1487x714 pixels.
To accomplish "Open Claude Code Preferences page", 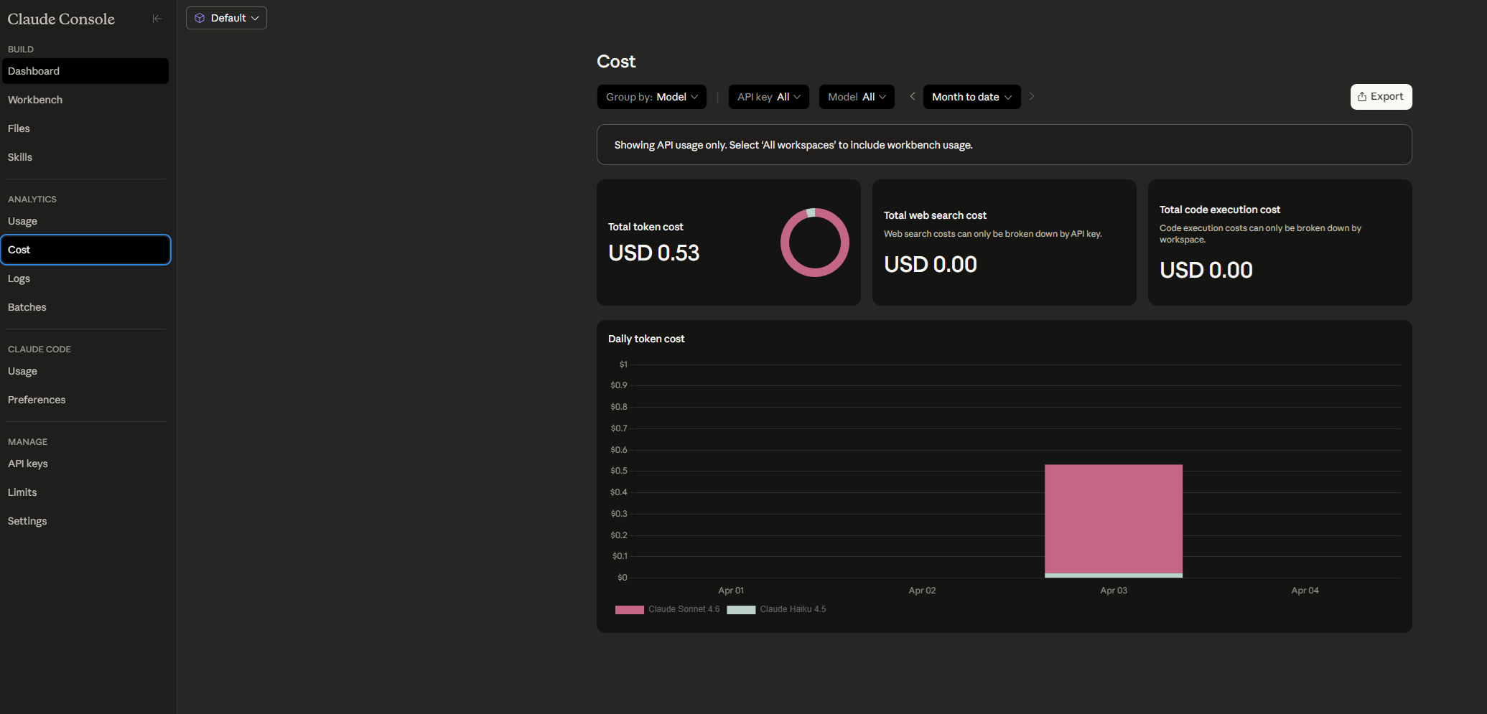I will tap(37, 400).
